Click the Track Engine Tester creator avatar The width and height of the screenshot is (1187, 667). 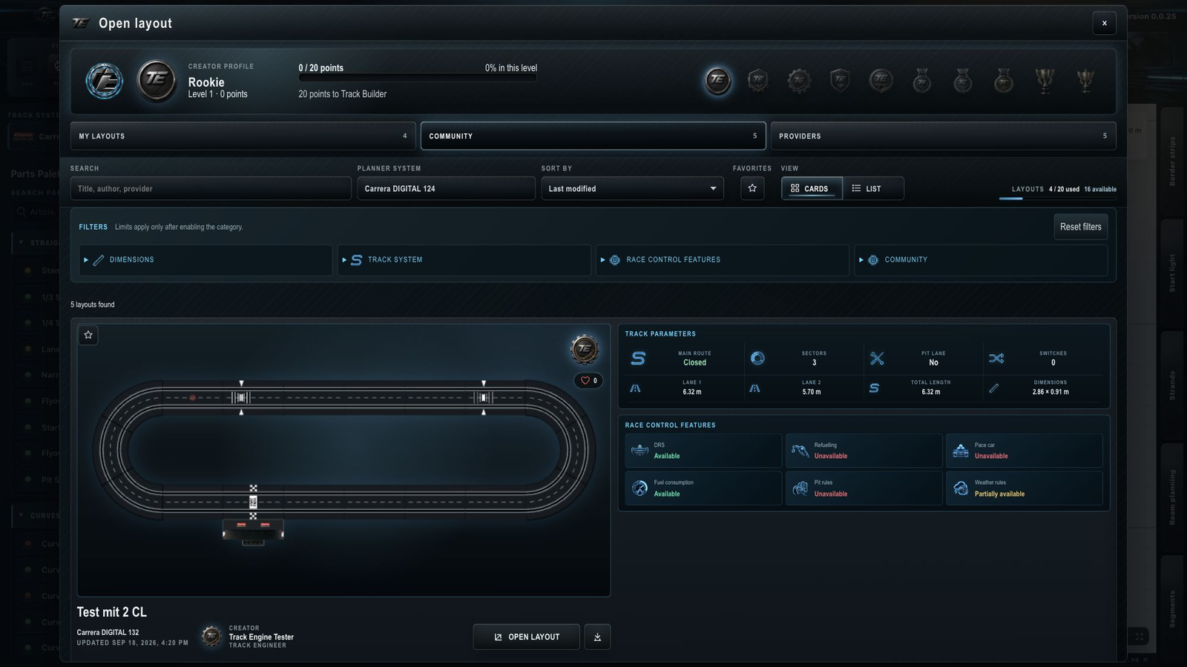(x=211, y=636)
